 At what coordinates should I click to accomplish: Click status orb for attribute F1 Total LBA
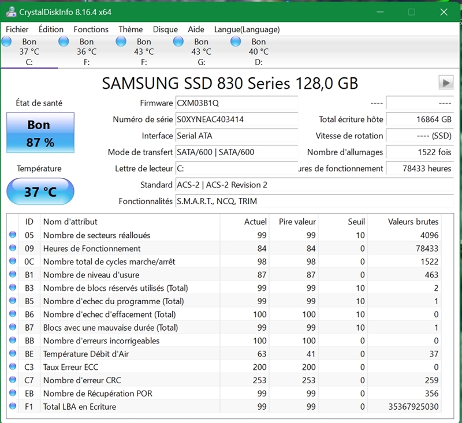[13, 407]
